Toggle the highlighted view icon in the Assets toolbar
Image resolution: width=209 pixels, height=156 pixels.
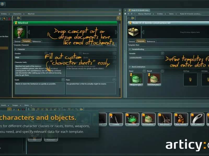[x=9, y=109]
